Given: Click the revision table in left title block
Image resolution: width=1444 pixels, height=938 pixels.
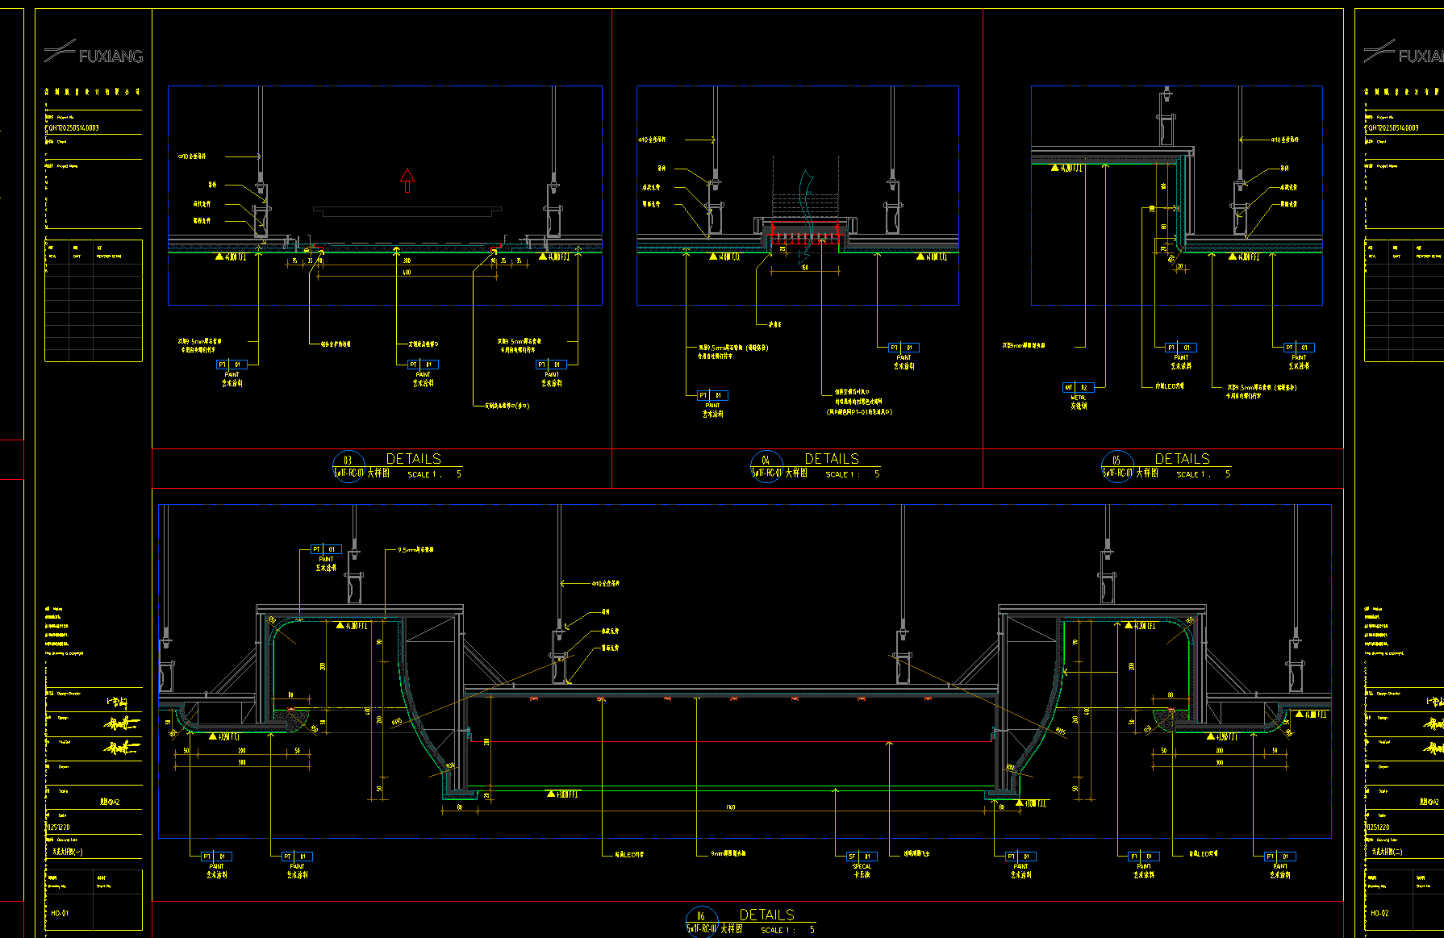Looking at the screenshot, I should point(94,301).
